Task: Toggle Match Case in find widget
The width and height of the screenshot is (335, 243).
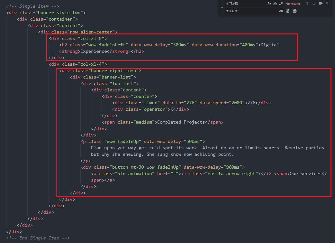Action: tap(269, 4)
